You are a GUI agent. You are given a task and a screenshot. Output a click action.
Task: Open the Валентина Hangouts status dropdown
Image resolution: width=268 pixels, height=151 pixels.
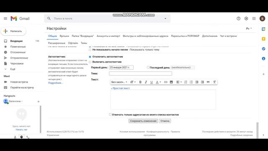pyautogui.click(x=15, y=102)
